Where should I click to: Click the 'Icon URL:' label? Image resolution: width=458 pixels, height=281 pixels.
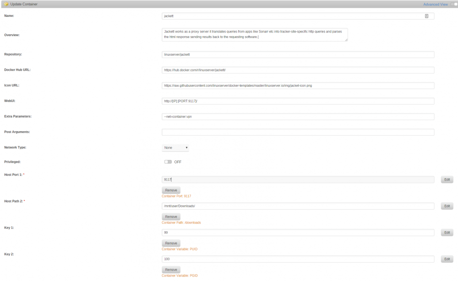coord(12,85)
